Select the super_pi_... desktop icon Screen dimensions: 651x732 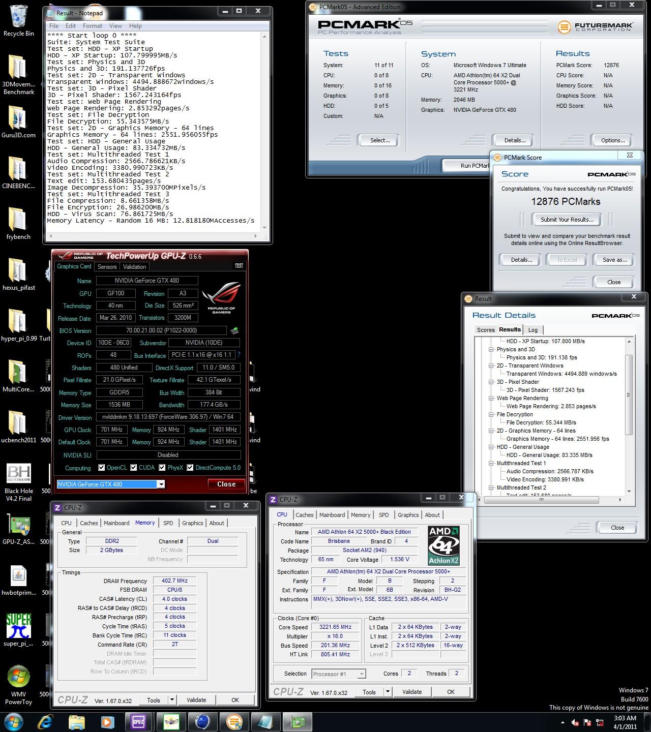tap(18, 631)
